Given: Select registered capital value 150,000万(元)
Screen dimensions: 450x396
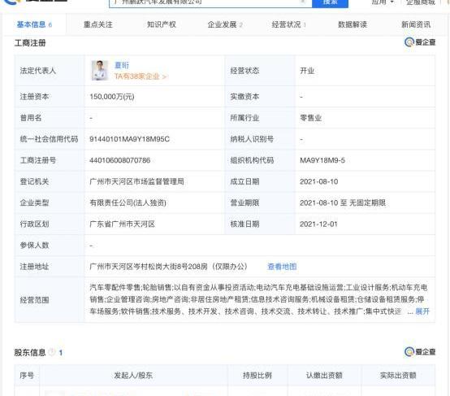Looking at the screenshot, I should pyautogui.click(x=112, y=97).
